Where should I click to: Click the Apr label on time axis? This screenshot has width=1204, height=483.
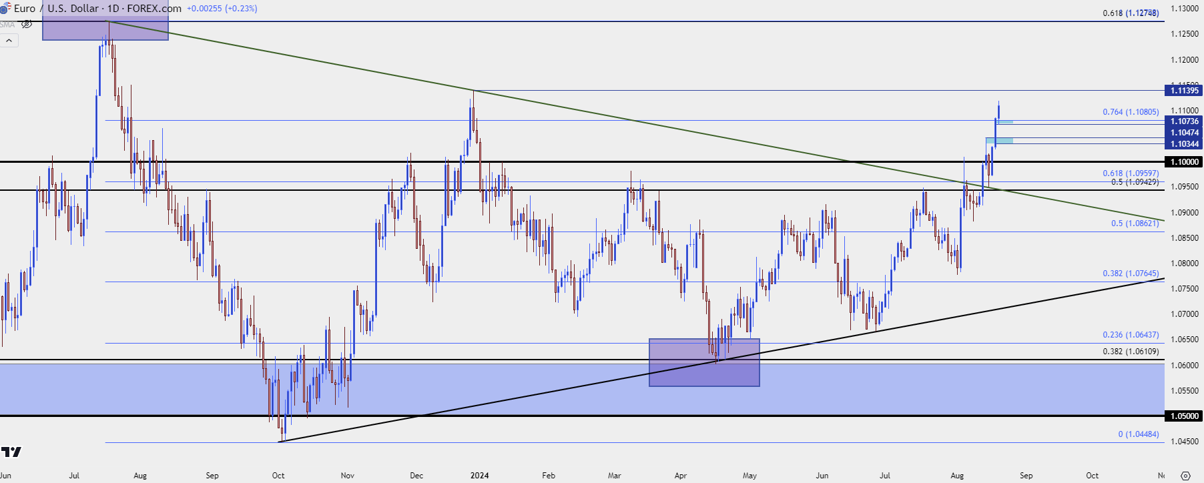680,476
